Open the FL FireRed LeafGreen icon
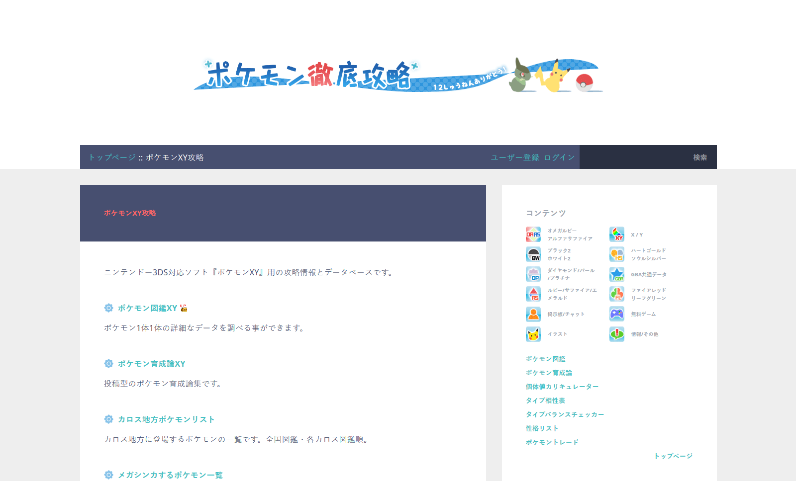796x481 pixels. tap(617, 294)
